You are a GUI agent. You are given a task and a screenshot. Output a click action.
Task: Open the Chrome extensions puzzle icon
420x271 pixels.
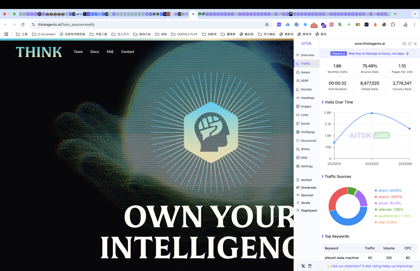coord(393,24)
